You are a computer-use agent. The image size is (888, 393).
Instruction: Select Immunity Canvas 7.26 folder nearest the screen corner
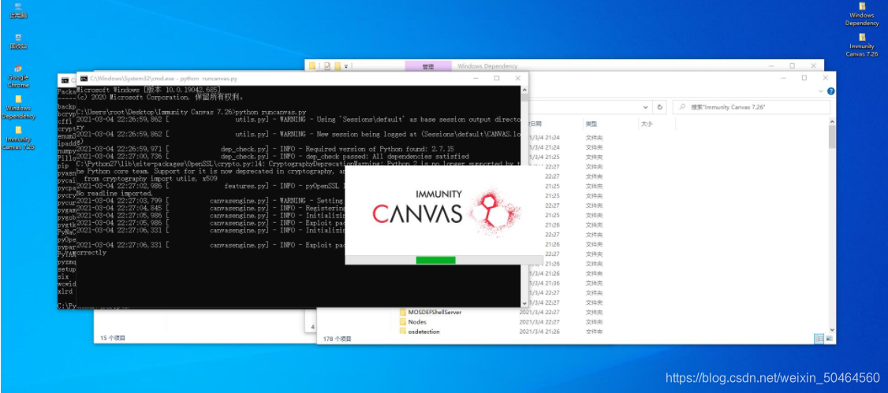[862, 45]
